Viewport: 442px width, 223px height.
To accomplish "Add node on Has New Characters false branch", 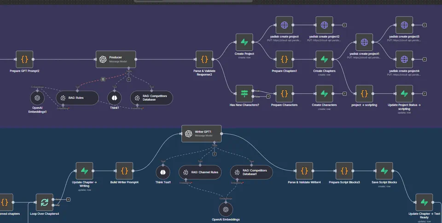I will (268, 96).
